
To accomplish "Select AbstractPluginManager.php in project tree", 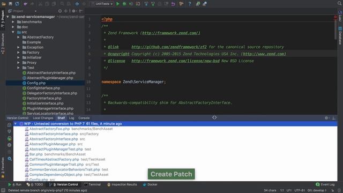I will pos(50,78).
